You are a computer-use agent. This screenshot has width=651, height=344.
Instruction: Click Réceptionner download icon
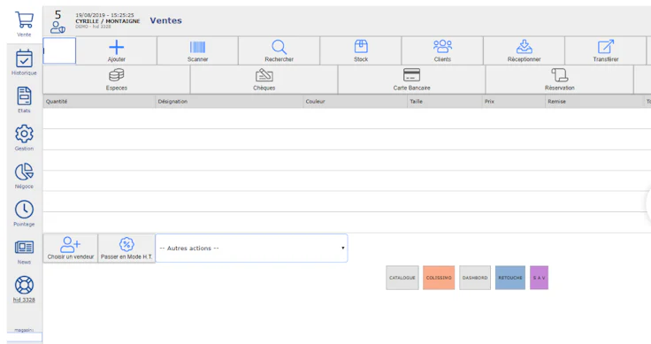pyautogui.click(x=525, y=47)
